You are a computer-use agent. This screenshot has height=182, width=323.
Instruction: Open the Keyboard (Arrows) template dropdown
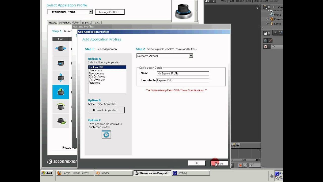(165, 56)
